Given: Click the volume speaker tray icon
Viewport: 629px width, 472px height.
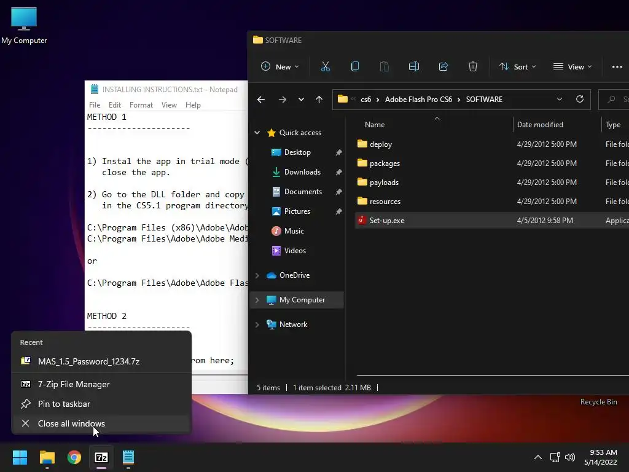Looking at the screenshot, I should pyautogui.click(x=569, y=457).
